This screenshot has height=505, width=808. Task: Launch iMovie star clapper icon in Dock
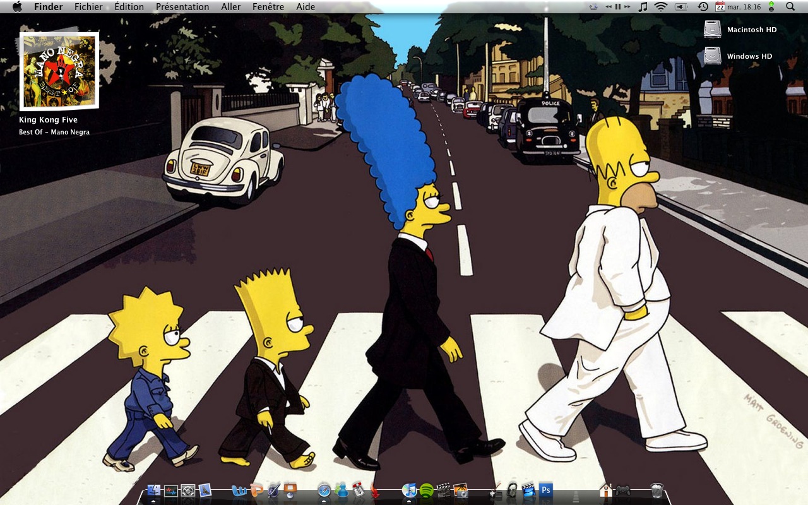click(x=529, y=490)
